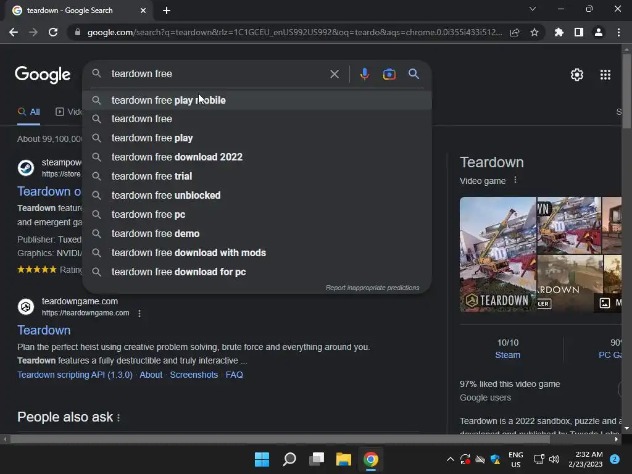Click the blue magnifier search button

point(414,74)
